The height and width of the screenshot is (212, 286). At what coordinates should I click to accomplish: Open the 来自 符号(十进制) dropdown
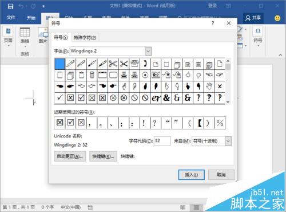228,141
